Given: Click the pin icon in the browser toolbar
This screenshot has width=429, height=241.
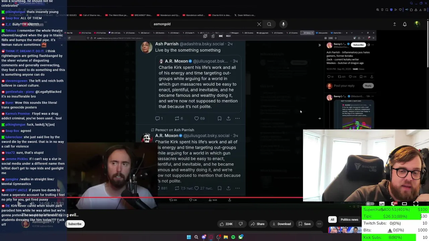Looking at the screenshot, I should [382, 10].
